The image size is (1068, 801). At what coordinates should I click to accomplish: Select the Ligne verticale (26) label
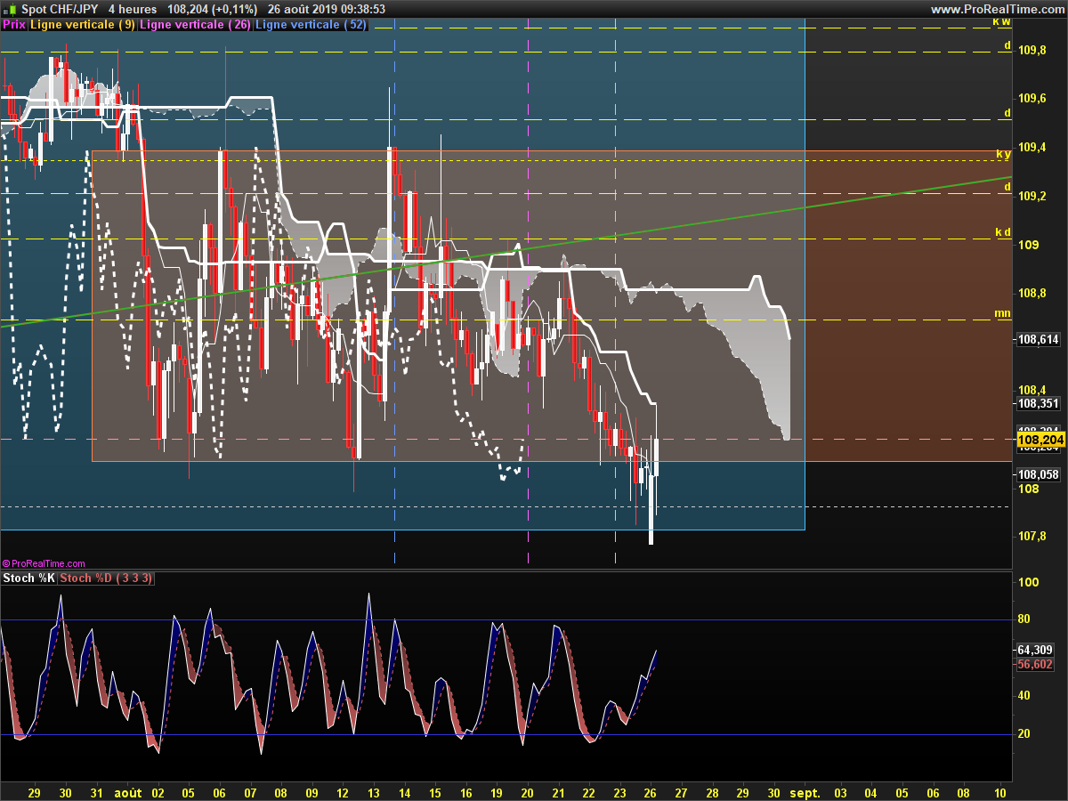[195, 25]
